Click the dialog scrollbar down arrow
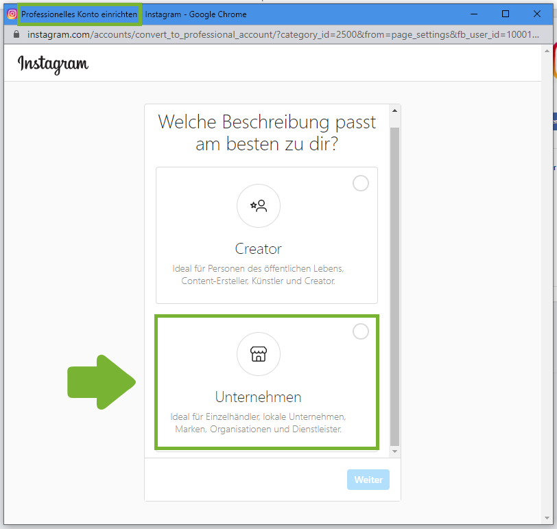 pos(394,451)
